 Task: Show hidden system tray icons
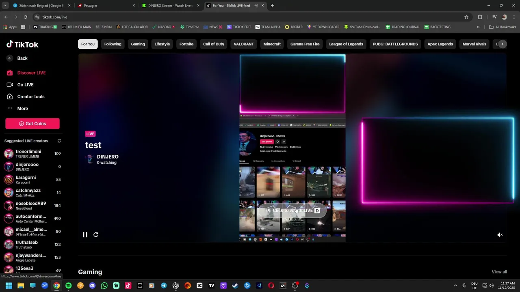click(455, 286)
